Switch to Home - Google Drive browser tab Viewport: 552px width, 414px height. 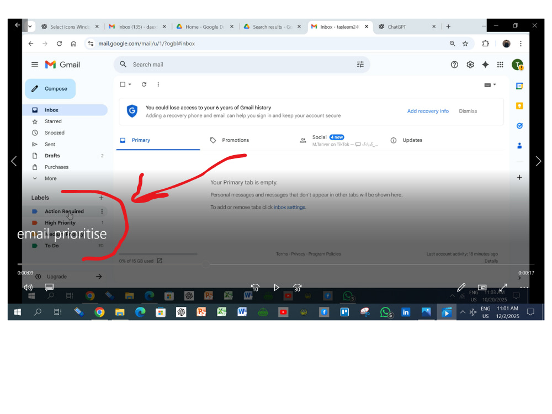(205, 26)
